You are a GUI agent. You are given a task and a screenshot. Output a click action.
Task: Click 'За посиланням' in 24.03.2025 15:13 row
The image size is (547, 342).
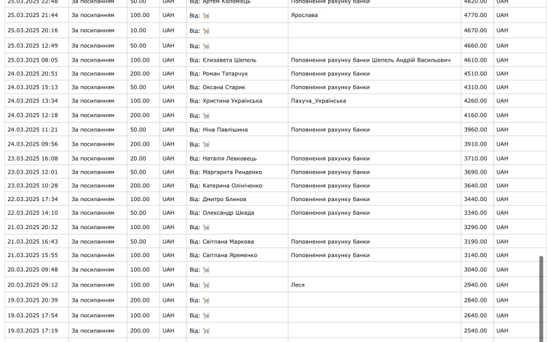[x=93, y=88]
